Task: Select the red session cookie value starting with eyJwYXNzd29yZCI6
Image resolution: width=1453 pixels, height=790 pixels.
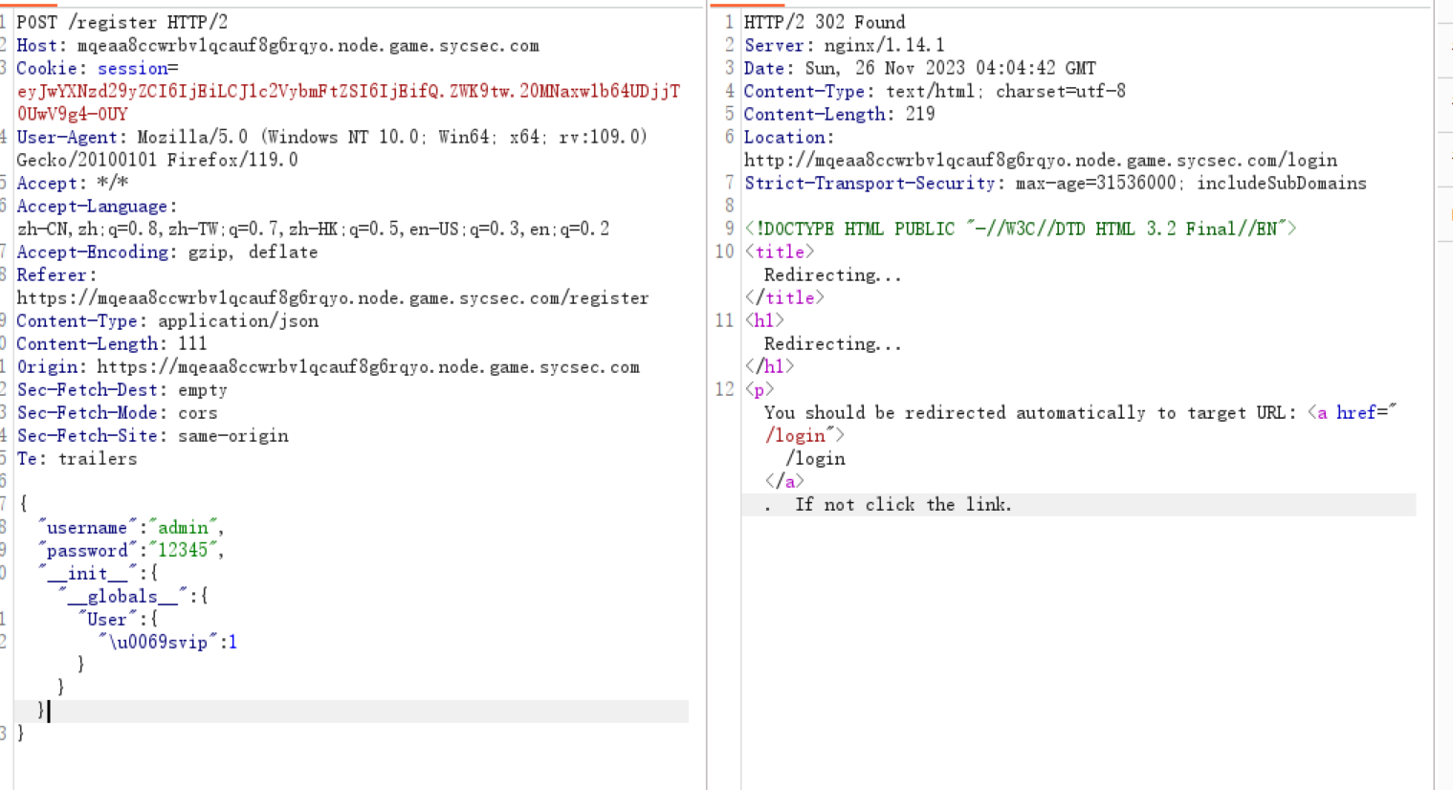Action: (x=348, y=102)
